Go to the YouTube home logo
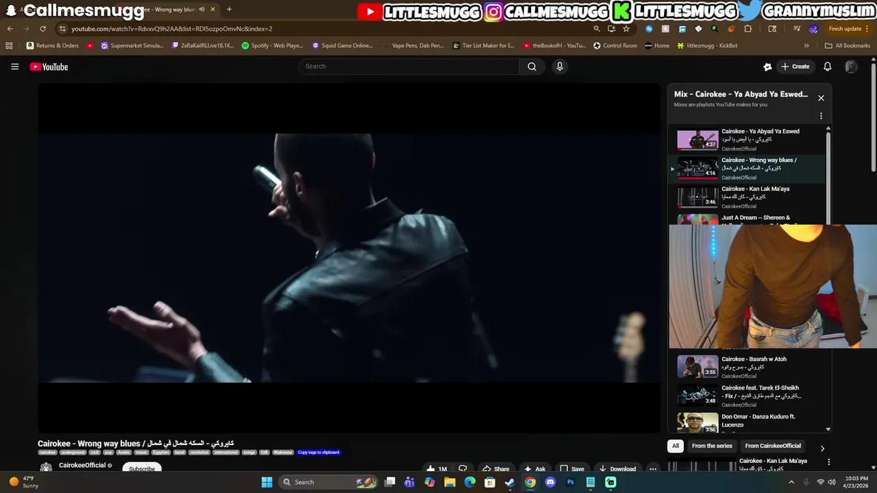This screenshot has width=877, height=493. pos(49,66)
